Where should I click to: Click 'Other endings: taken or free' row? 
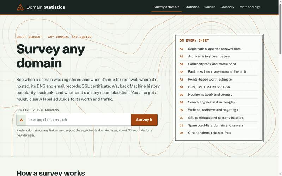click(x=219, y=133)
